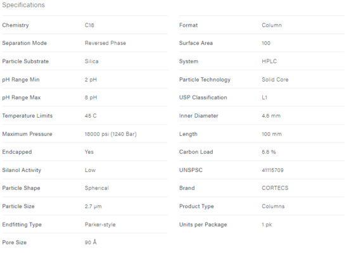The width and height of the screenshot is (349, 253).
Task: Select the Temperature Limits label
Action: (x=27, y=116)
